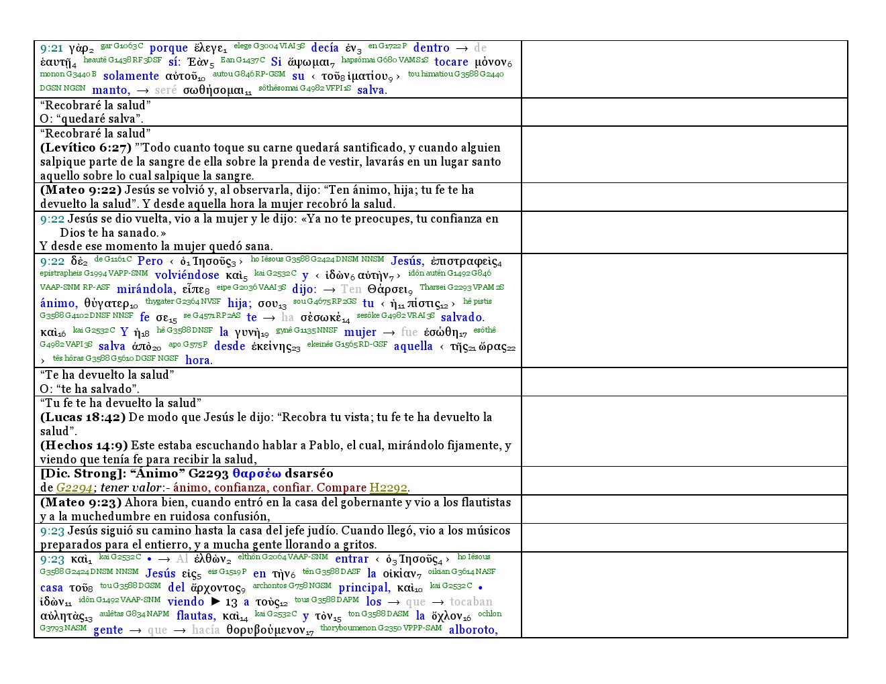This screenshot has height=684, width=886.
Task: Click the Greek word ἄρχοντος
Action: pyautogui.click(x=217, y=588)
